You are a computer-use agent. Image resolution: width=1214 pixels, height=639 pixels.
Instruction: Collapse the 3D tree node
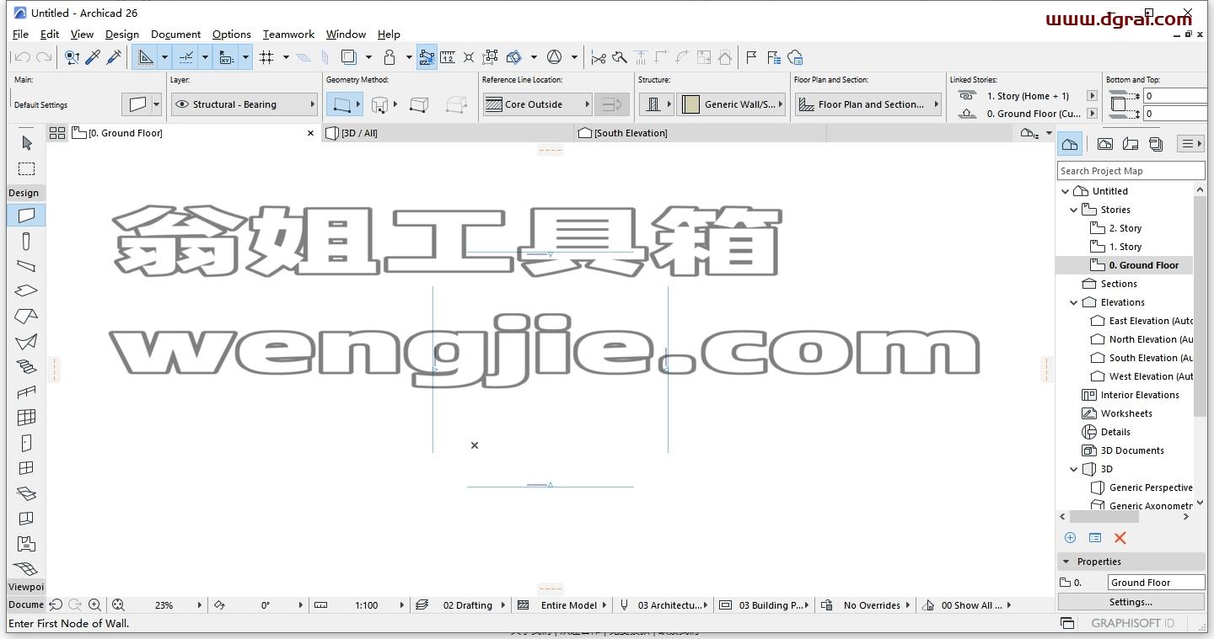[1074, 469]
